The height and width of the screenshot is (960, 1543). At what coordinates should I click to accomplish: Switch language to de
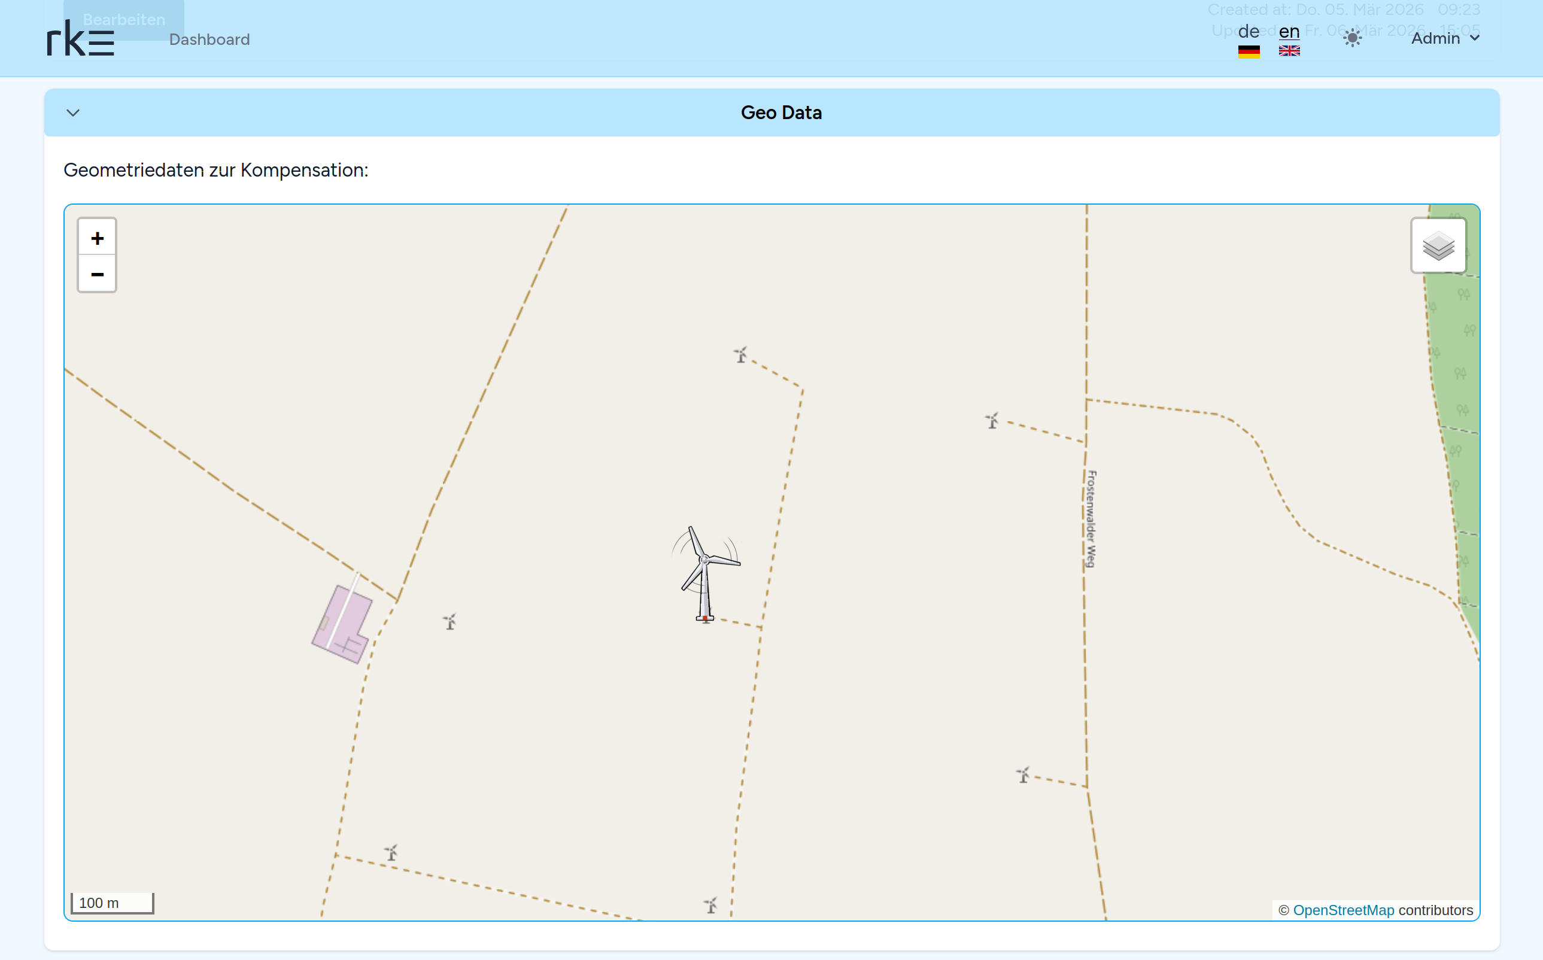coord(1249,31)
